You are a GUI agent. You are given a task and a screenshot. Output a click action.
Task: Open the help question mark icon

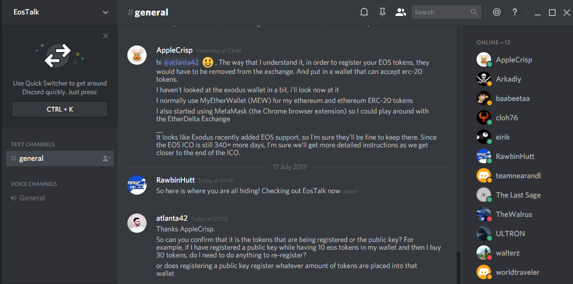pos(515,13)
